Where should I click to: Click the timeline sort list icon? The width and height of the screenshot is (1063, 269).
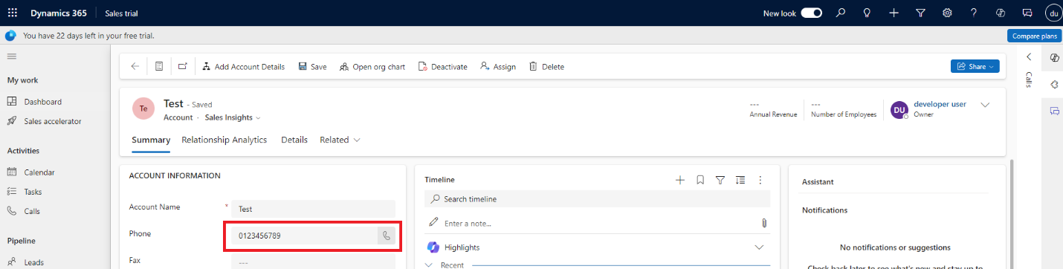click(740, 180)
